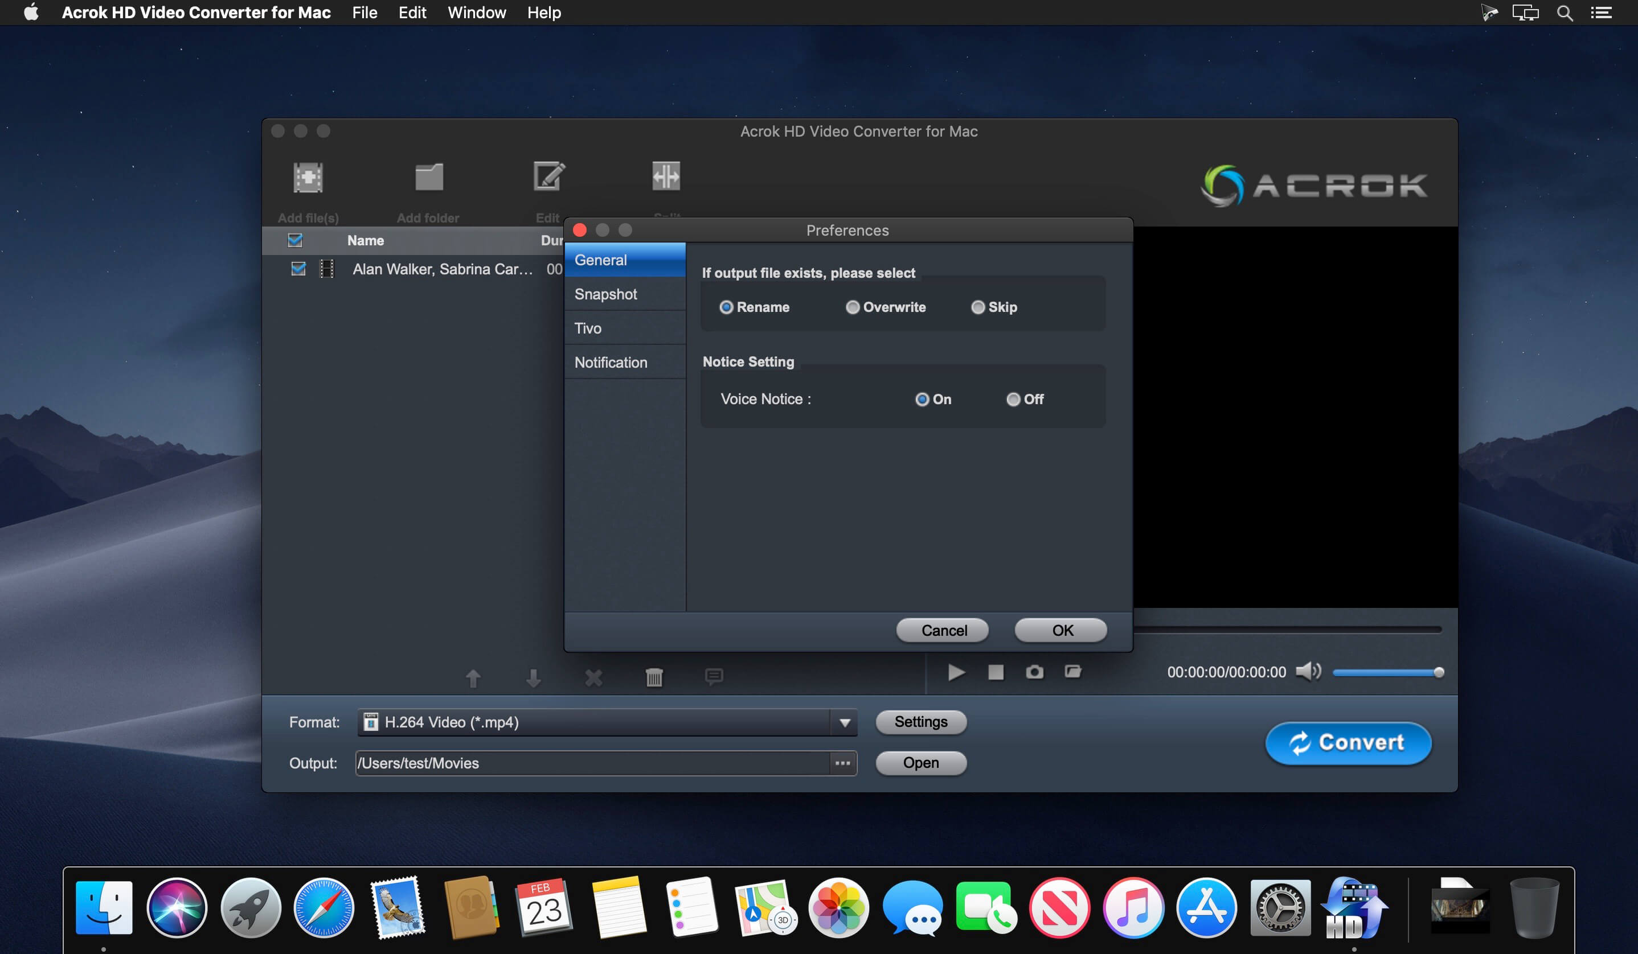
Task: Expand the output format dropdown
Action: point(844,721)
